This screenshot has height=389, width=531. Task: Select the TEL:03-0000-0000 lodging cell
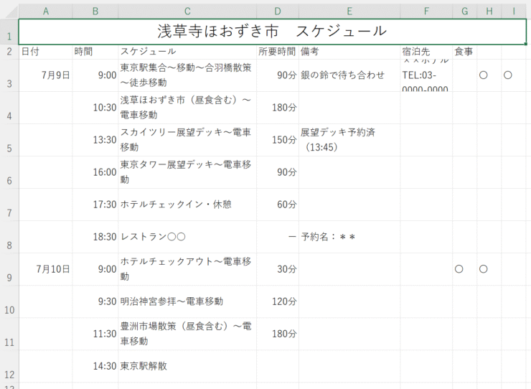coord(426,75)
